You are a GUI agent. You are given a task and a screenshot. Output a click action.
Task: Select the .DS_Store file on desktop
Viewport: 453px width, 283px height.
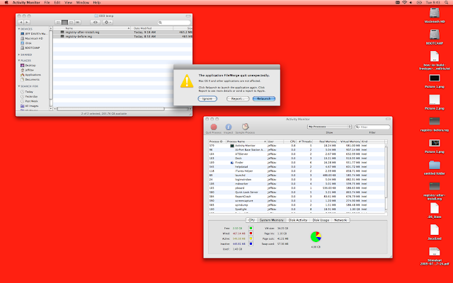point(435,208)
